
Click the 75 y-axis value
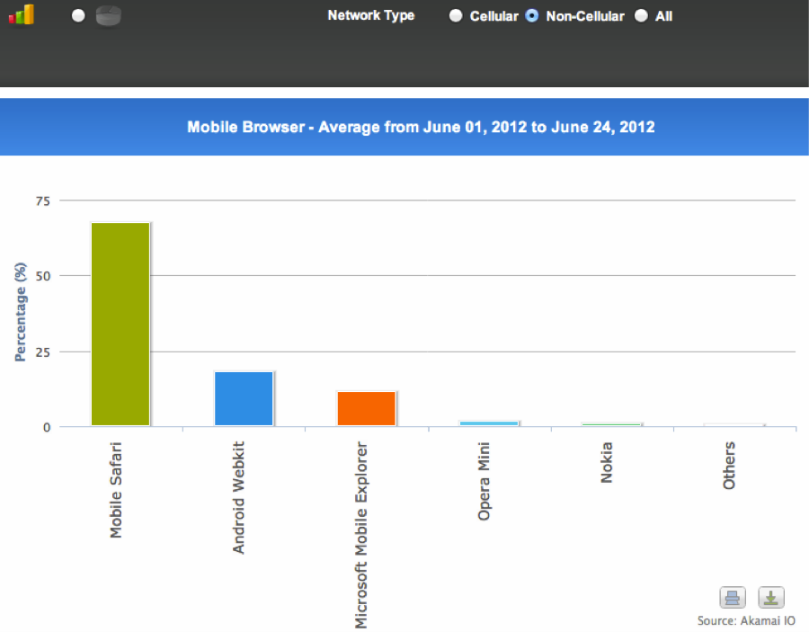(x=43, y=201)
